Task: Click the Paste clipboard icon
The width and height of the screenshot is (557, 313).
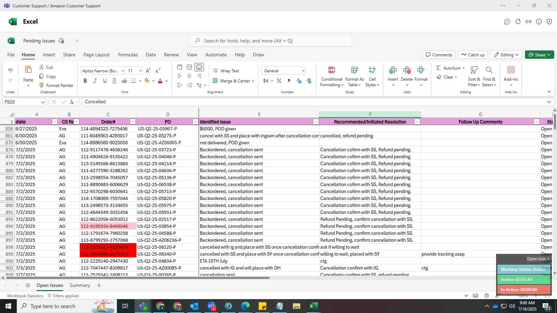Action: tap(28, 70)
